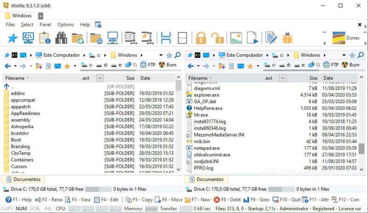Open right panel favorites star dropdown arrow
Screen dimensions: 368x213
[258, 66]
